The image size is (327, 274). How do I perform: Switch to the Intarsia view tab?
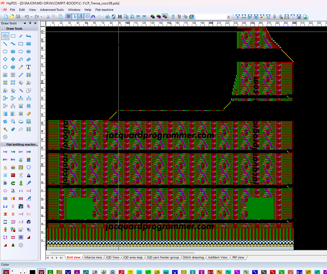click(x=93, y=258)
